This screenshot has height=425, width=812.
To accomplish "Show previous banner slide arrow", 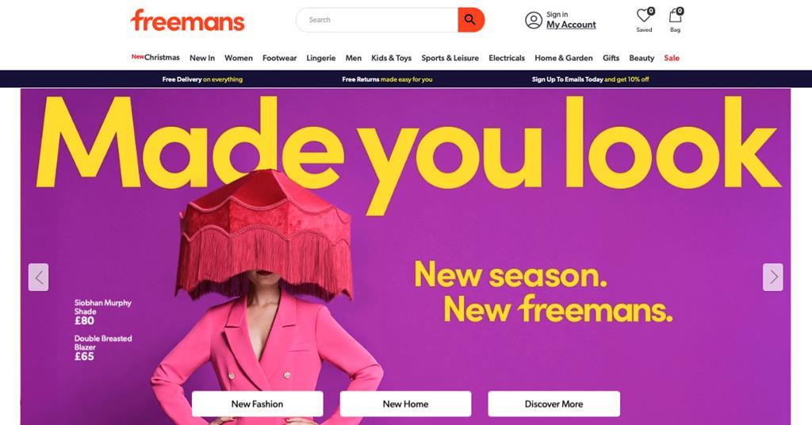I will point(38,277).
